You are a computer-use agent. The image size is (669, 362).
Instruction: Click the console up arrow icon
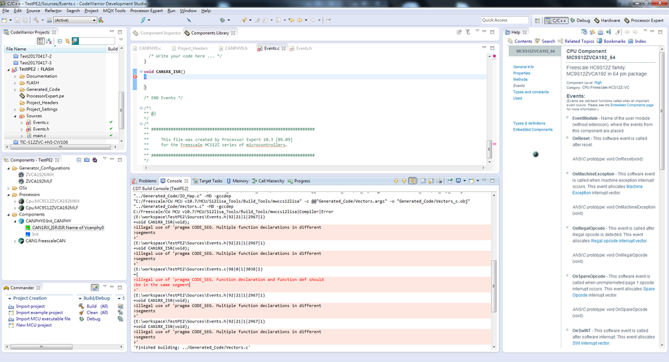404,181
